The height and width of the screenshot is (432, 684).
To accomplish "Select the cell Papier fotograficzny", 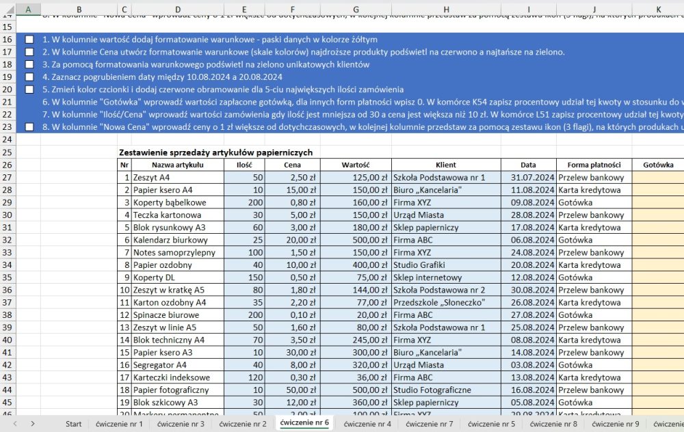I will pos(178,390).
